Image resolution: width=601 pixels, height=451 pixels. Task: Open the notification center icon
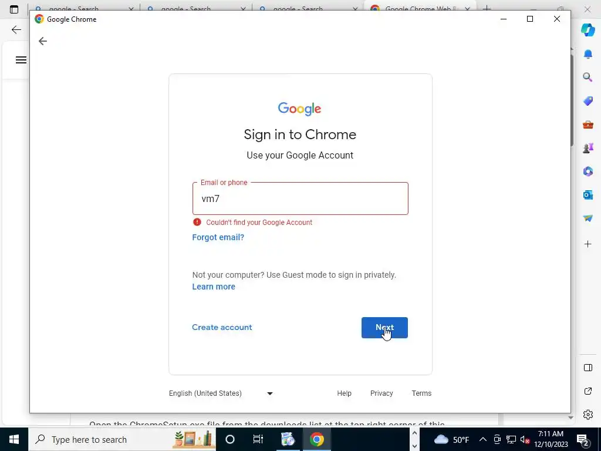tap(582, 439)
